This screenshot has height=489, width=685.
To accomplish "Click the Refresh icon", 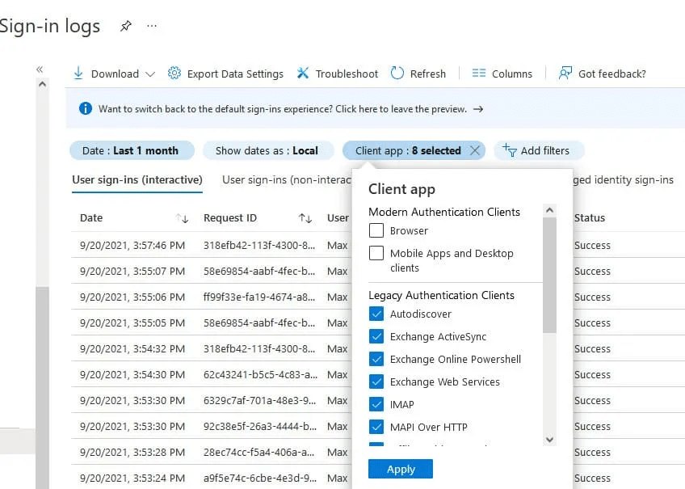I will [x=397, y=74].
